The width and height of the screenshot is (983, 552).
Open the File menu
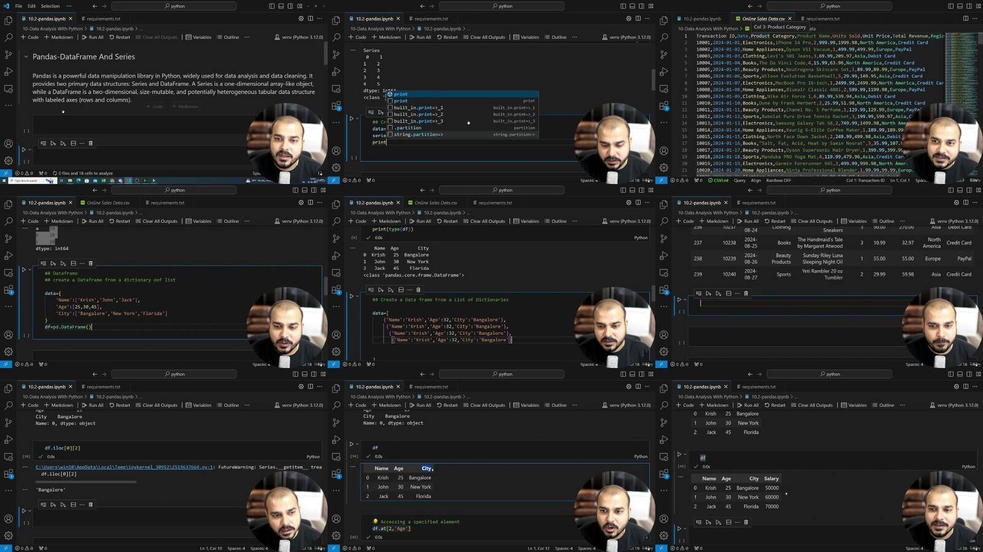point(18,6)
